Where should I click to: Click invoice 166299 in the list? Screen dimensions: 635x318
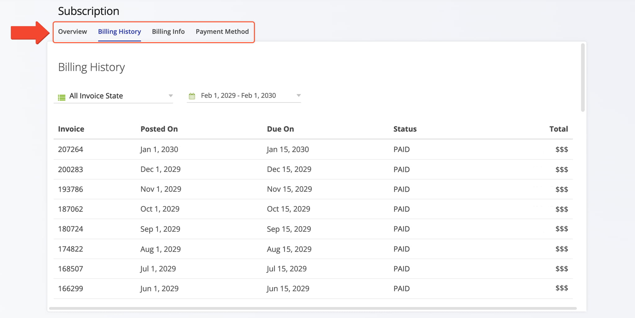(x=71, y=289)
